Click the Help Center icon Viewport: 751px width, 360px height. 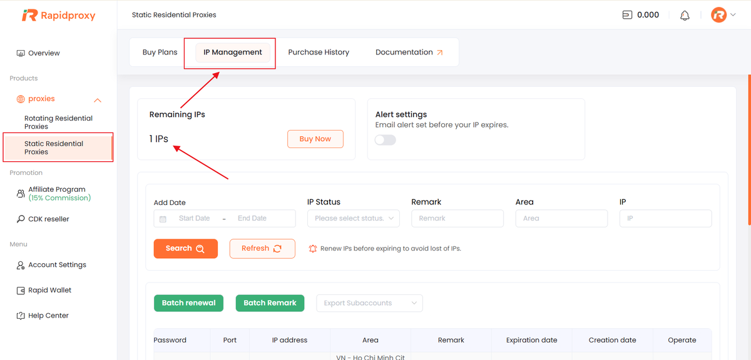pyautogui.click(x=21, y=316)
